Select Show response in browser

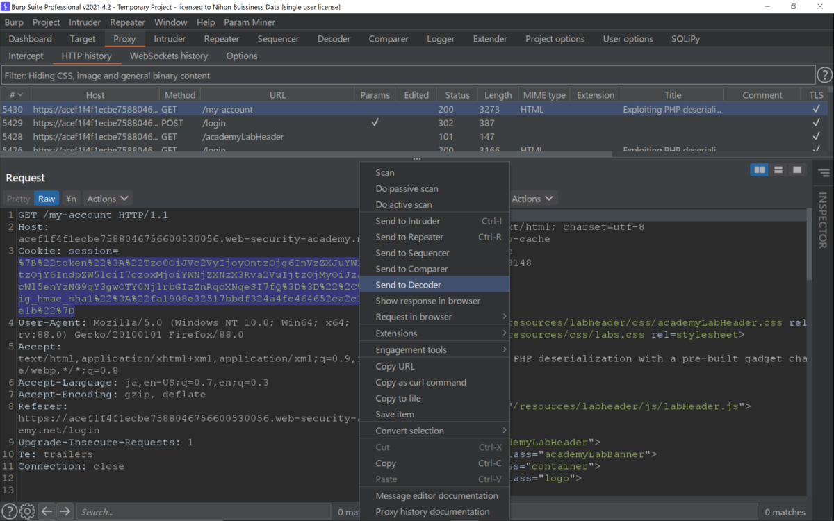click(x=434, y=301)
